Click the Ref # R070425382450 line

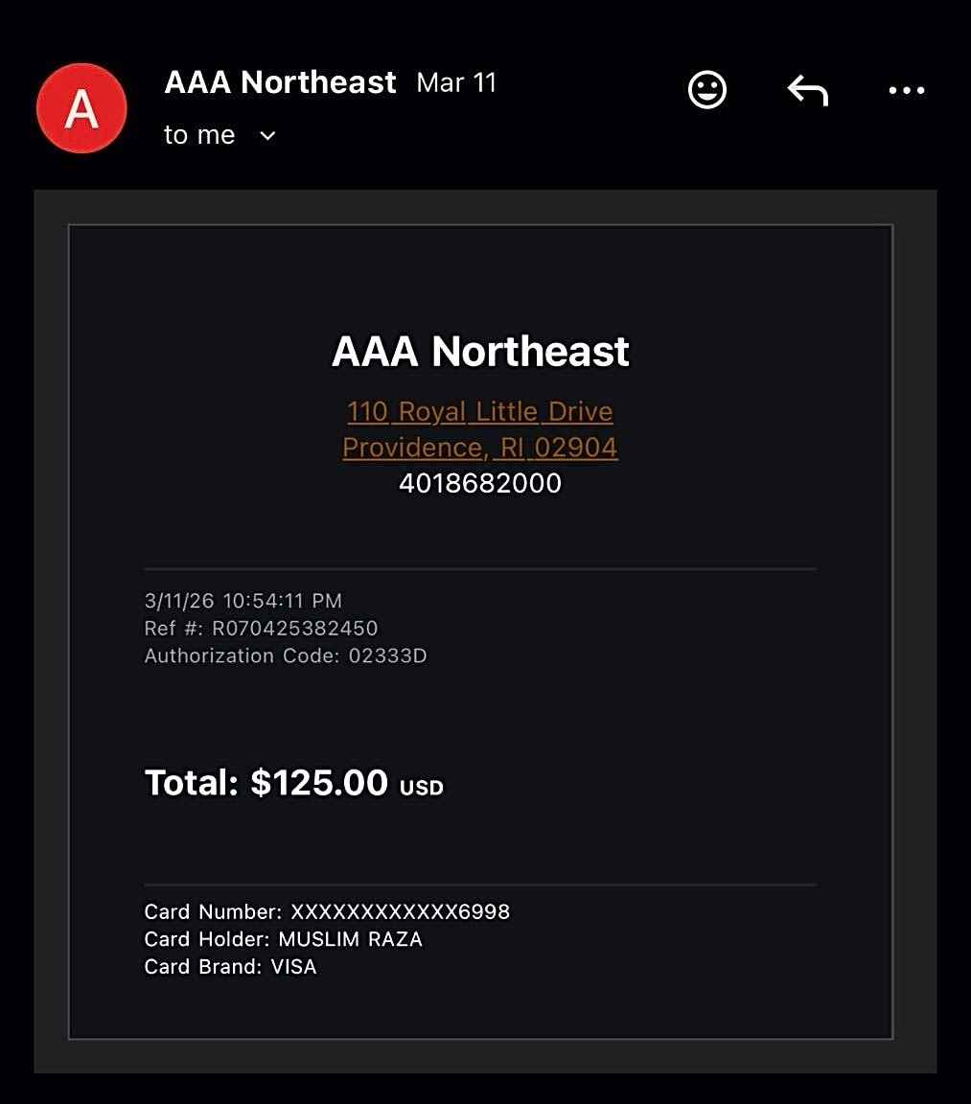click(x=261, y=629)
